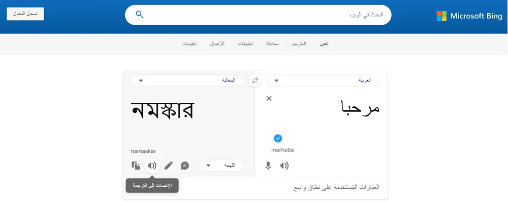The height and width of the screenshot is (202, 508).
Task: Click the blue verified checkmark badge
Action: 278,138
